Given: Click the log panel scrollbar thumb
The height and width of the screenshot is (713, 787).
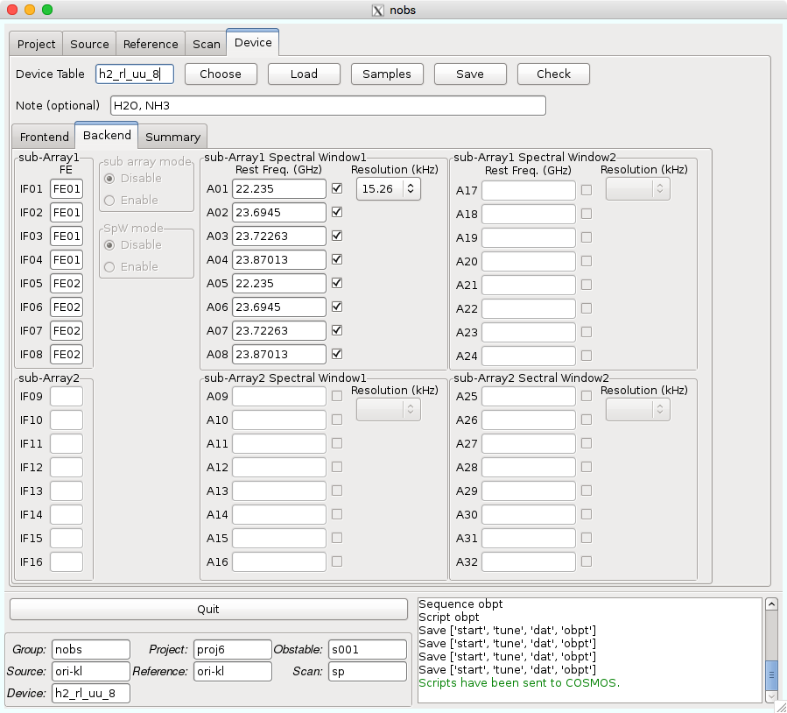Looking at the screenshot, I should point(771,676).
